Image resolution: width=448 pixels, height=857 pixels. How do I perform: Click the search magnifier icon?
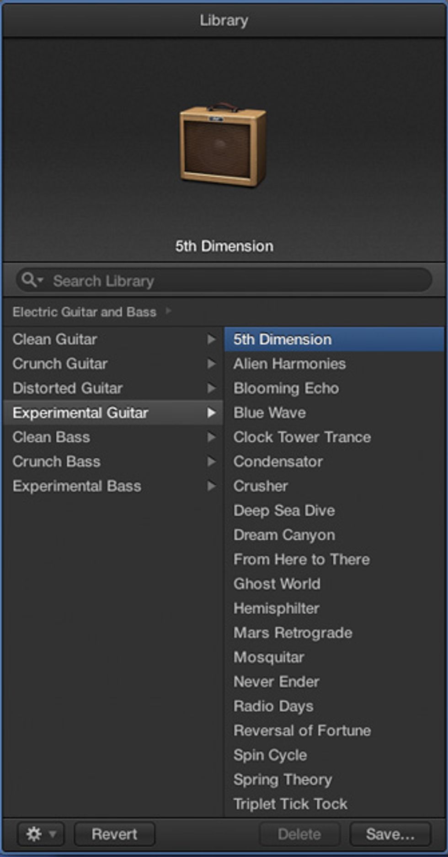click(x=29, y=280)
